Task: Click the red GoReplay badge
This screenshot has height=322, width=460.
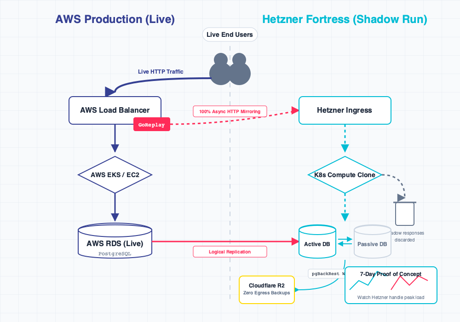Action: [x=151, y=125]
